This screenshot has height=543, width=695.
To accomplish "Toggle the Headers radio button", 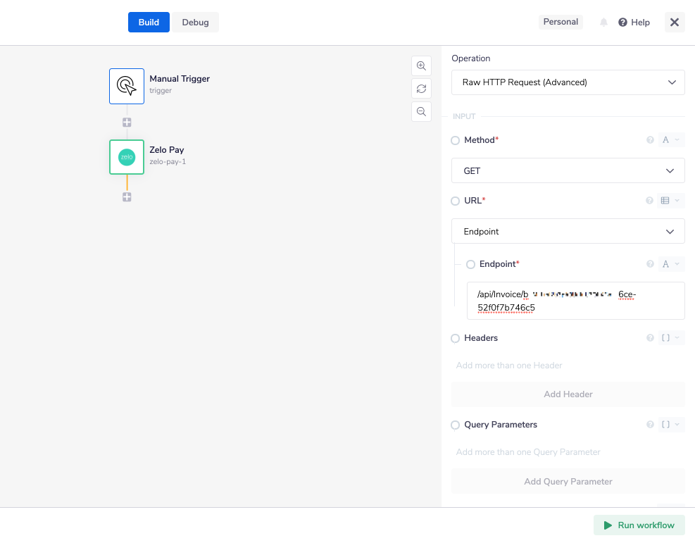I will [456, 339].
